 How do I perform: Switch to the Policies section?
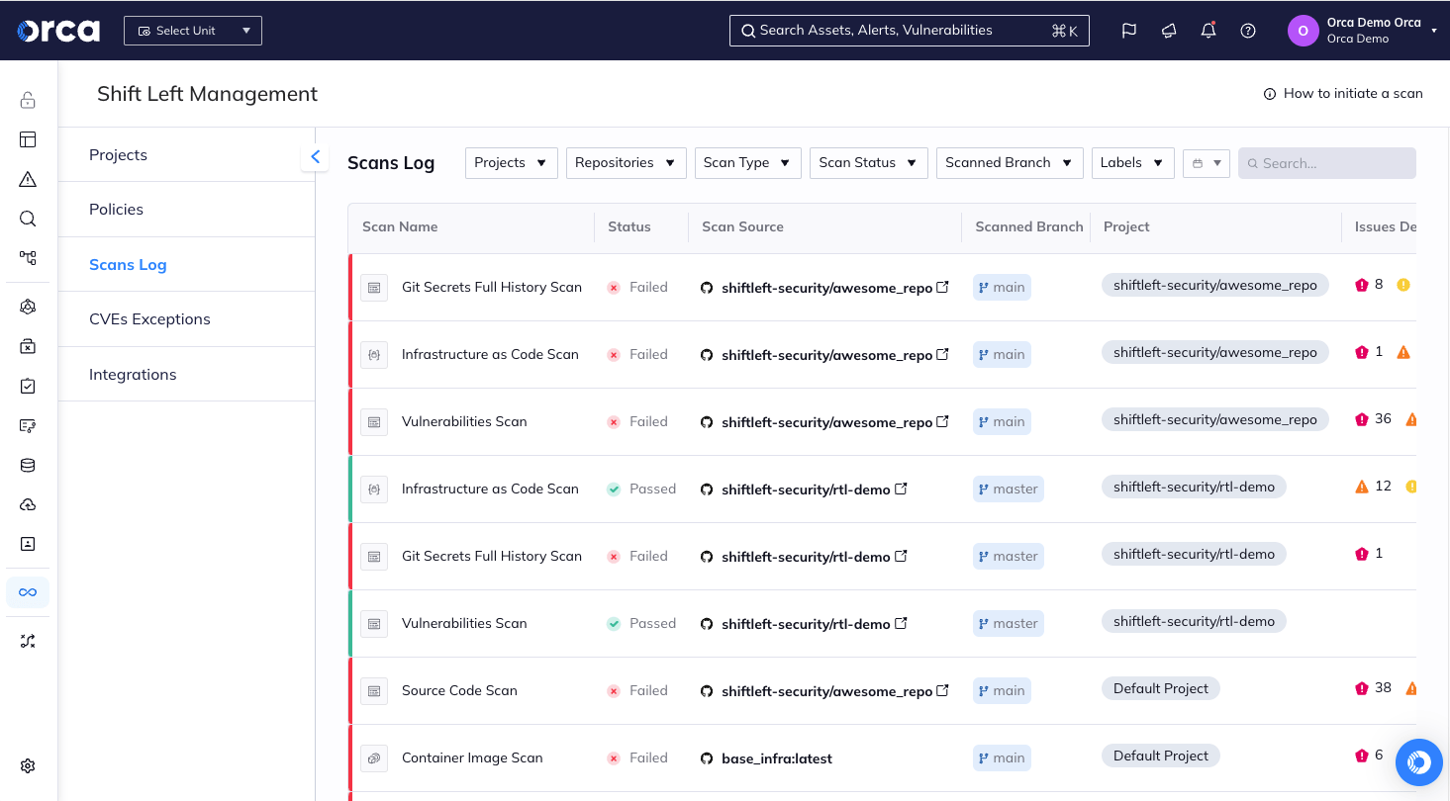pos(116,209)
